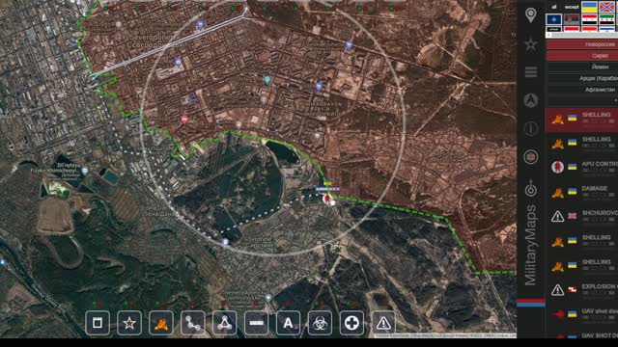This screenshot has width=618, height=347.
Task: Open the DAMAGE event entry
Action: click(581, 193)
